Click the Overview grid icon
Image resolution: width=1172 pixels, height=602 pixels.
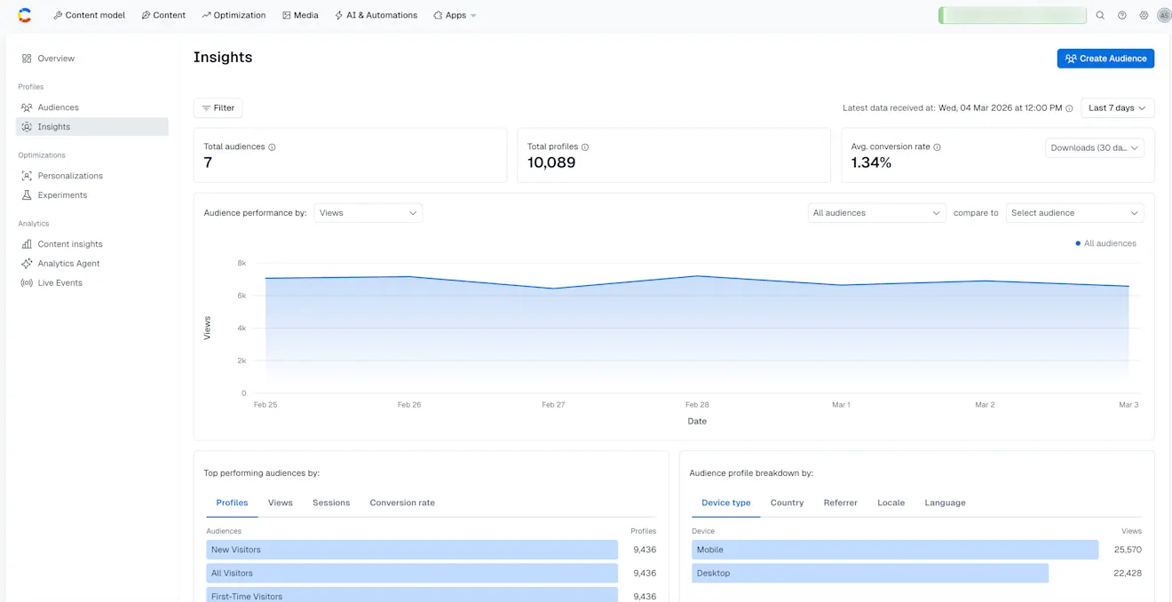[x=28, y=58]
